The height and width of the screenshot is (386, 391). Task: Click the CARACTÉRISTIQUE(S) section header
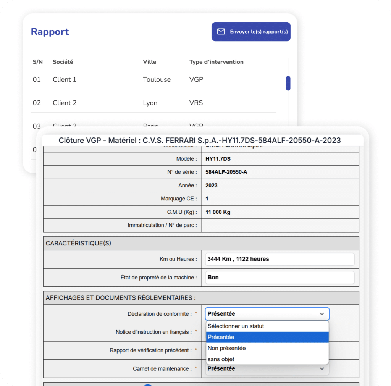pos(201,243)
